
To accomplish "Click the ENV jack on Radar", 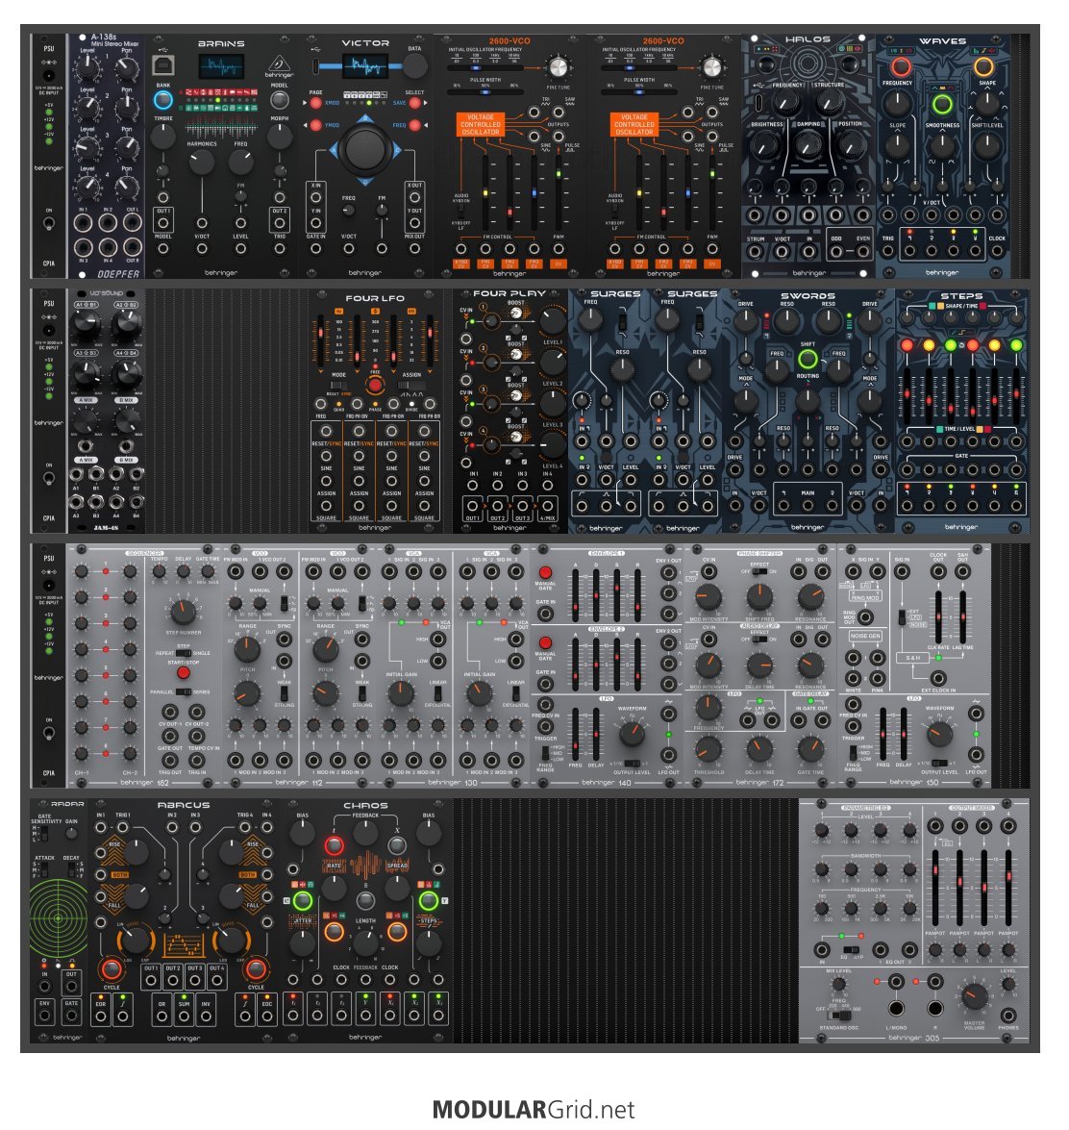I will point(44,1016).
